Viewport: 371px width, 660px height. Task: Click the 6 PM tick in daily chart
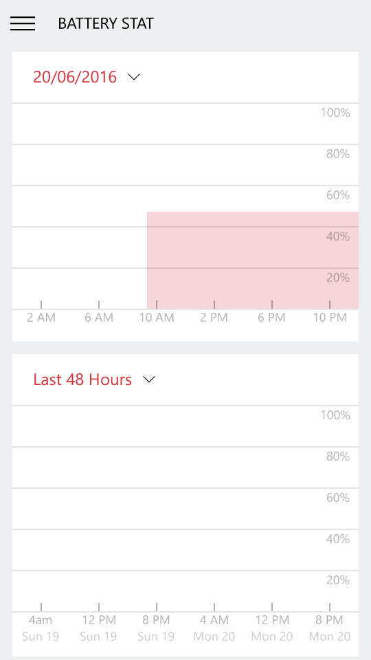pos(272,318)
